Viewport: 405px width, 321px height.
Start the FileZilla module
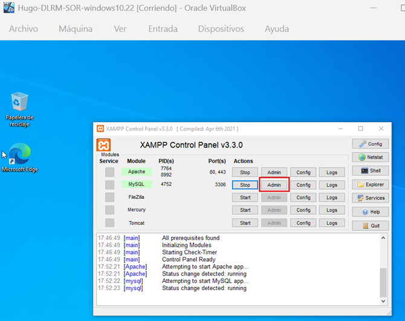pos(245,198)
